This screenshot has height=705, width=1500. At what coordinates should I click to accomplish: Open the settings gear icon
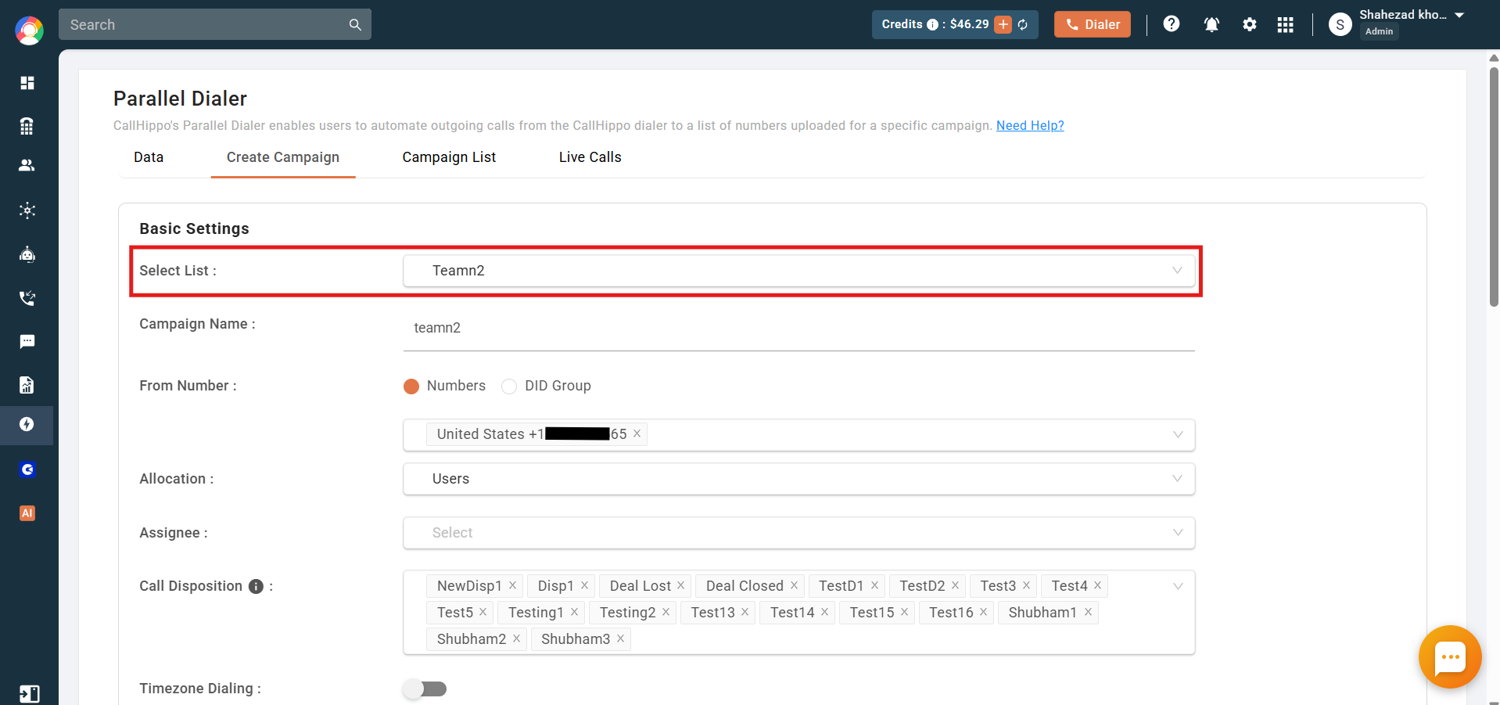(1250, 24)
